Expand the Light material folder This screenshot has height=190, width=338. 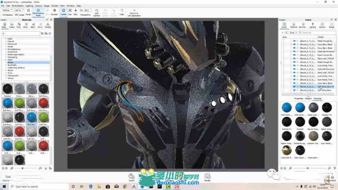(x=6, y=39)
